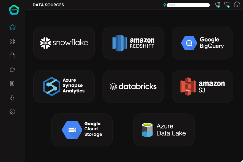Open the settings gear icon in sidebar
This screenshot has width=243, height=162.
coord(12,112)
